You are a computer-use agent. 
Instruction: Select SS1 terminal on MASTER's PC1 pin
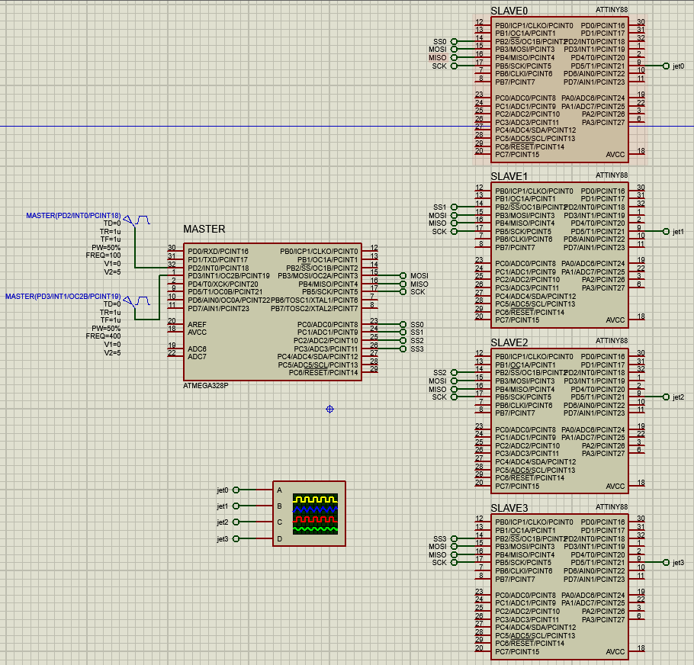[403, 332]
